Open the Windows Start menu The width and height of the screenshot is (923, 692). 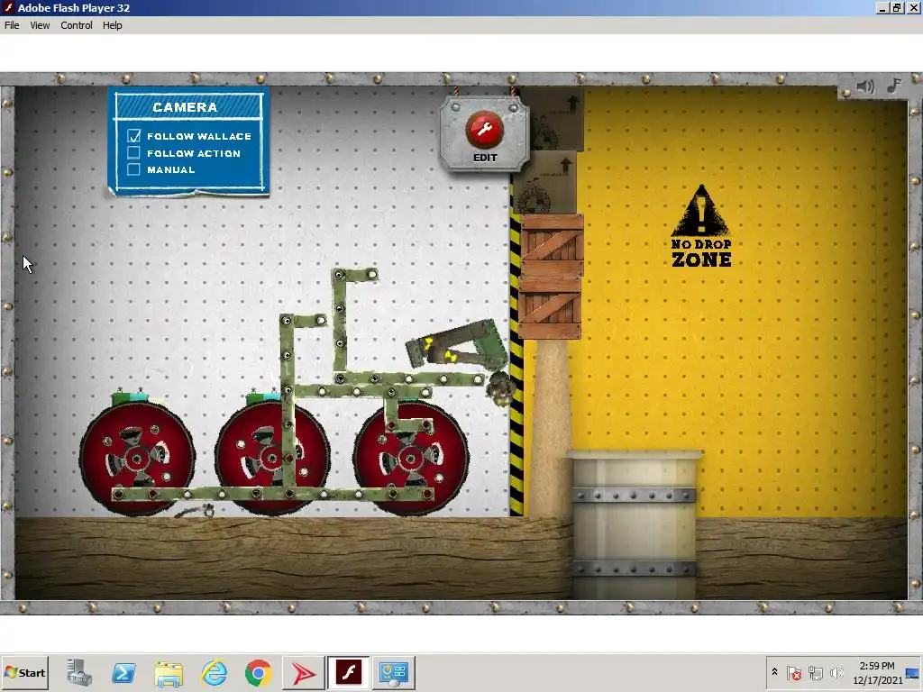tap(24, 672)
